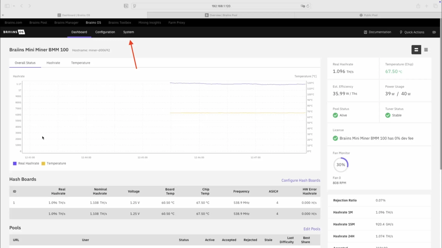
Task: Open Documentation
Action: 377,32
